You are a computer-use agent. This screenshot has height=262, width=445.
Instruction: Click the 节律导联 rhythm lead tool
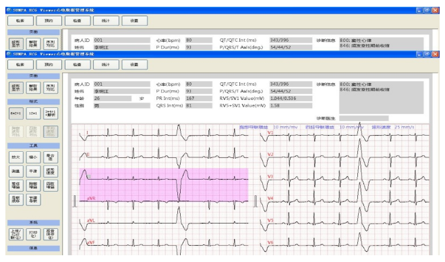pyautogui.click(x=33, y=200)
